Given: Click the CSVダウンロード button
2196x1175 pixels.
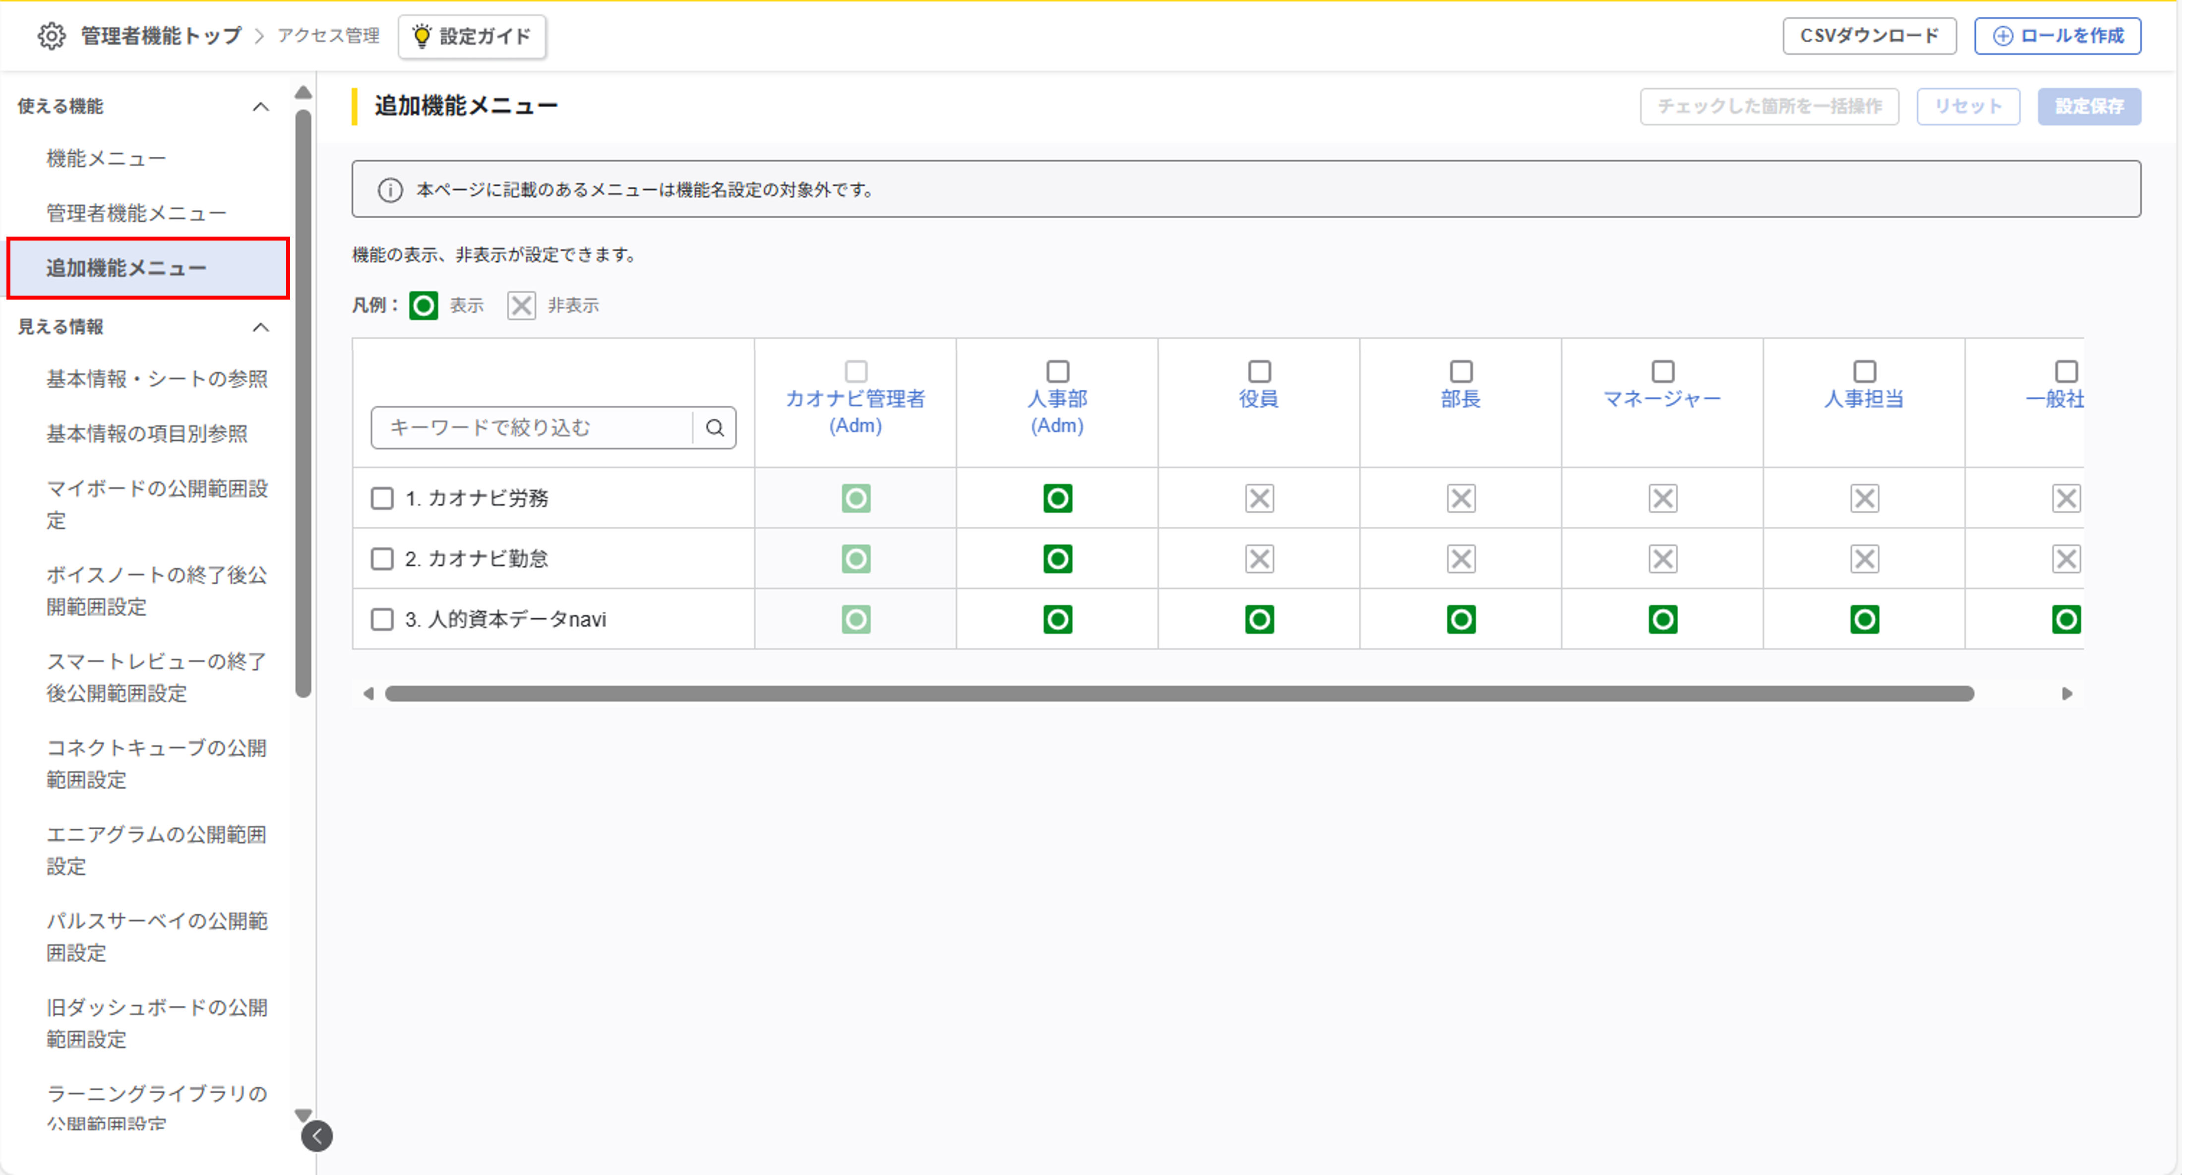Looking at the screenshot, I should 1869,36.
